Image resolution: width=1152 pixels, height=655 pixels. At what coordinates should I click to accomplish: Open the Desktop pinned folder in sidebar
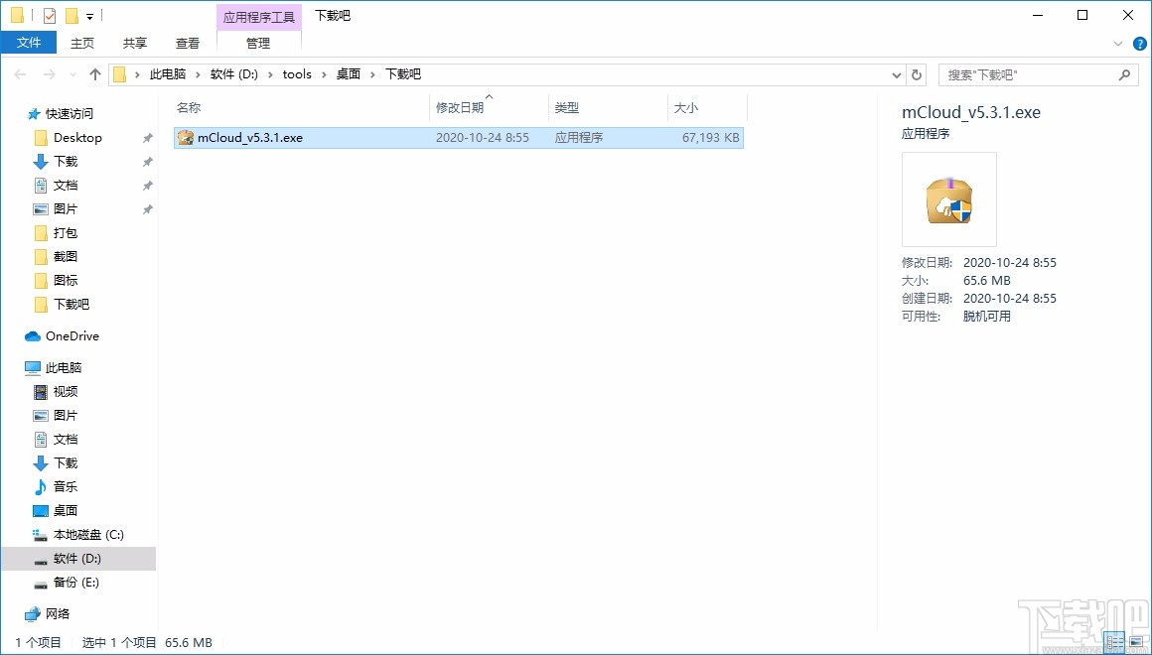pyautogui.click(x=77, y=137)
